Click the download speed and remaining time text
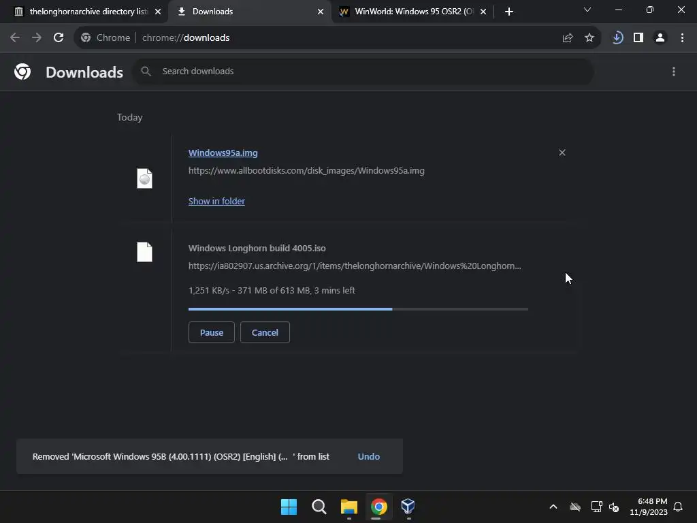This screenshot has width=697, height=523. pyautogui.click(x=272, y=290)
